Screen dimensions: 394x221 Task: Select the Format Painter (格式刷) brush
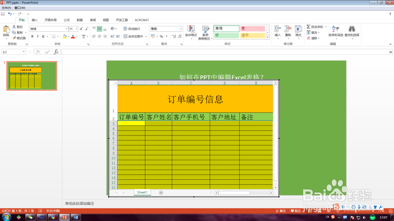pyautogui.click(x=14, y=38)
